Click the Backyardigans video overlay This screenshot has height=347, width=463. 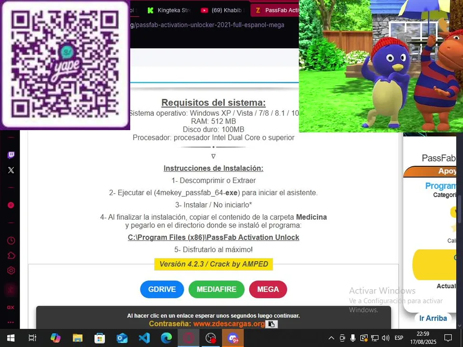[x=381, y=66]
